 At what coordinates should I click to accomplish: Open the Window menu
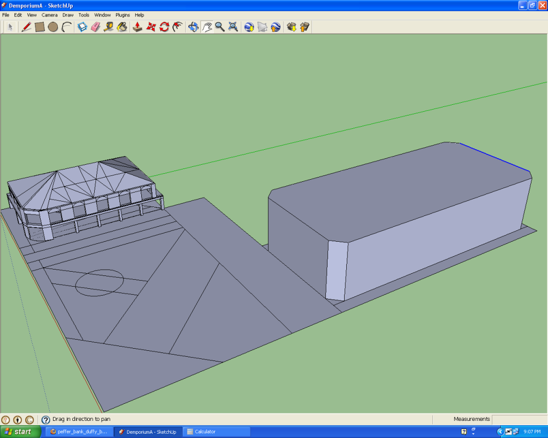(102, 15)
